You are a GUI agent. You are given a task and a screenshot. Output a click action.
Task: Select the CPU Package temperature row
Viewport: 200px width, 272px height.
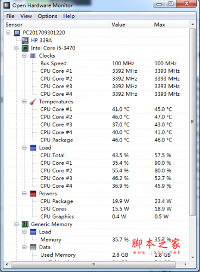click(96, 140)
